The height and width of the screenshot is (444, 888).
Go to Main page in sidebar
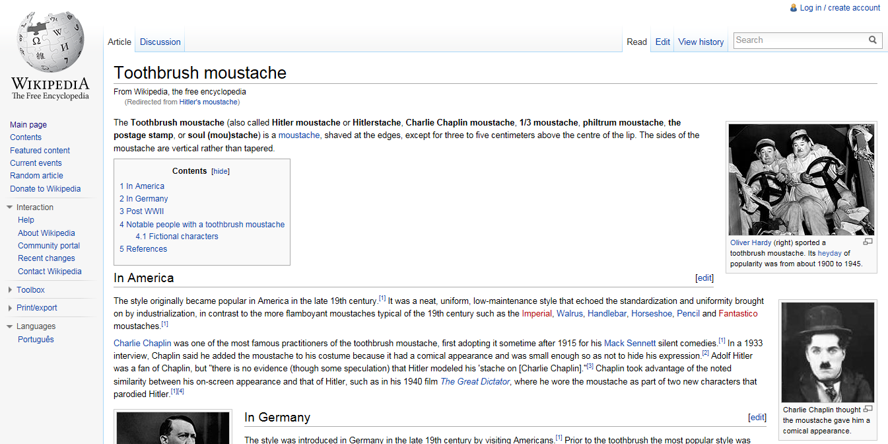coord(28,125)
